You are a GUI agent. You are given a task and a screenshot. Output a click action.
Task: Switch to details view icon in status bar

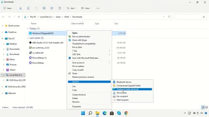(x=203, y=107)
